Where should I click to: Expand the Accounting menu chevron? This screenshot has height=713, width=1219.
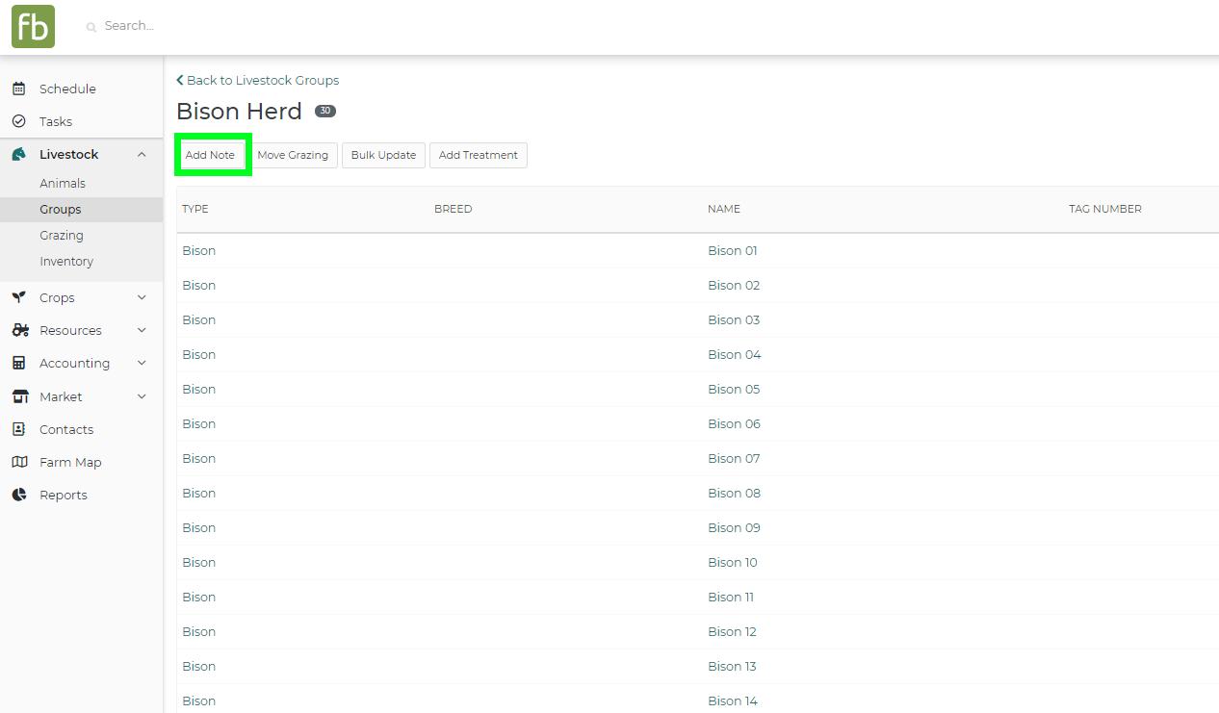[x=142, y=363]
